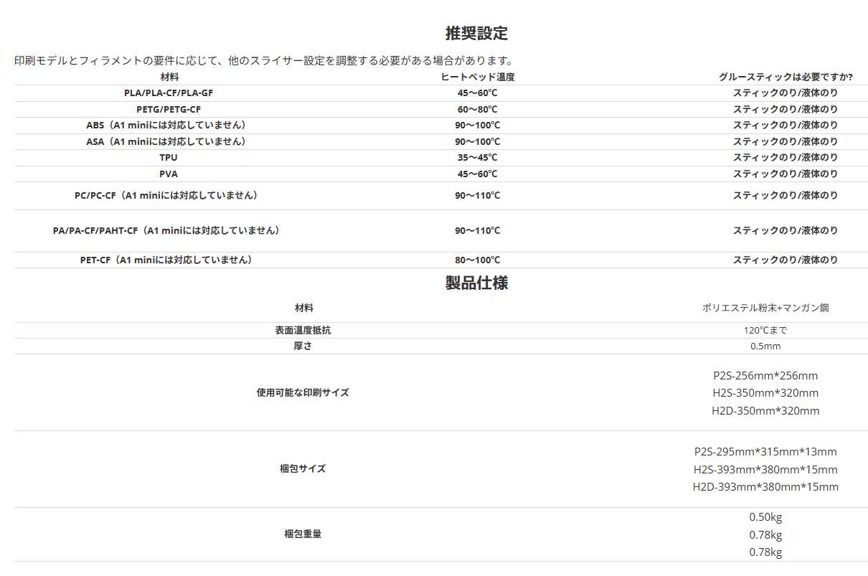Select the PETG/PETG-CF material cell
The image size is (868, 576).
click(169, 109)
